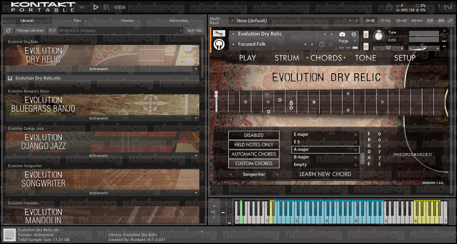Toggle the Mute M button

pyautogui.click(x=366, y=46)
